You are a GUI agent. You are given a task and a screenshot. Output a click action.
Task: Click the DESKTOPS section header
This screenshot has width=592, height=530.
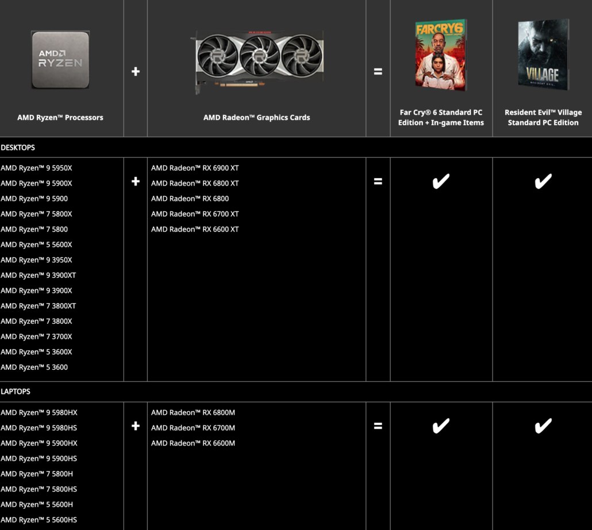point(18,148)
